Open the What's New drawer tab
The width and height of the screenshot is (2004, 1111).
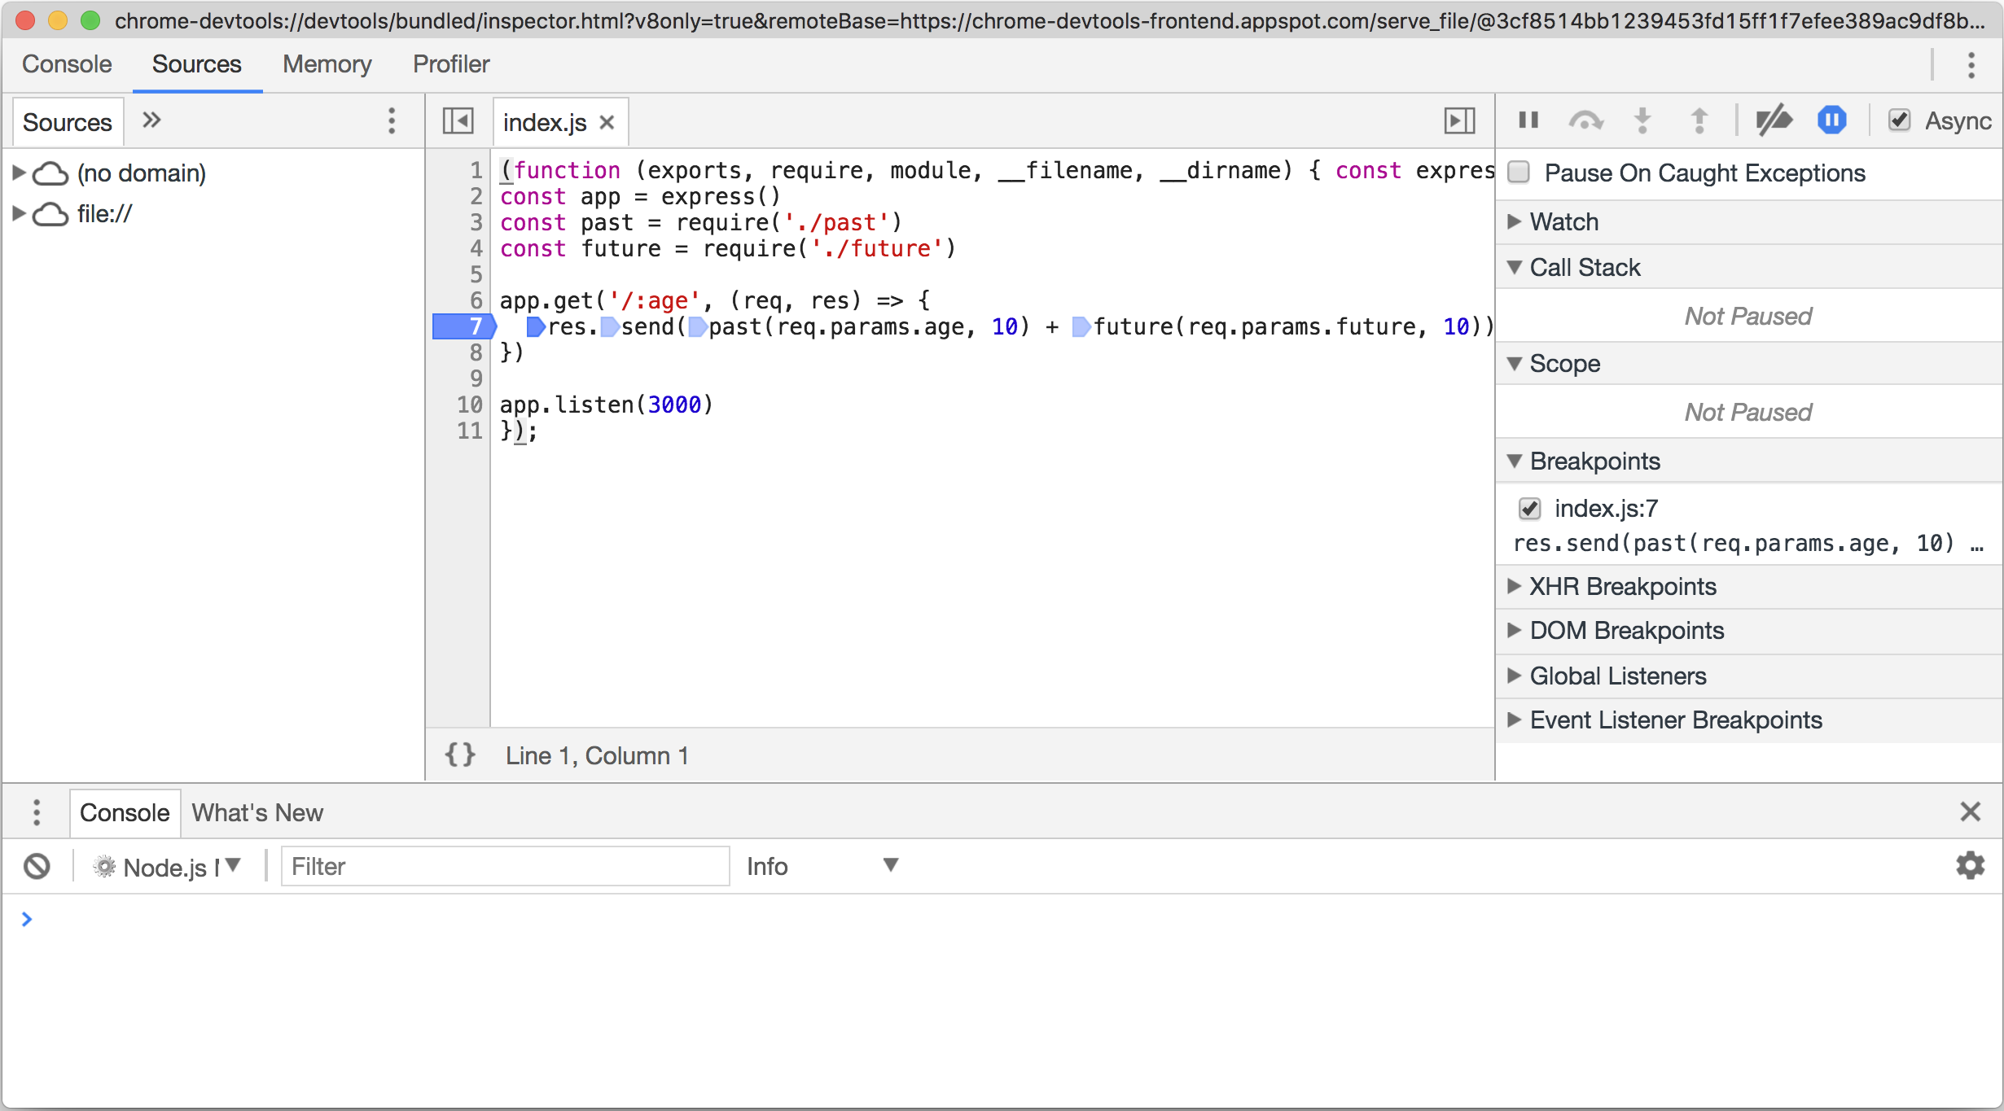pyautogui.click(x=257, y=812)
